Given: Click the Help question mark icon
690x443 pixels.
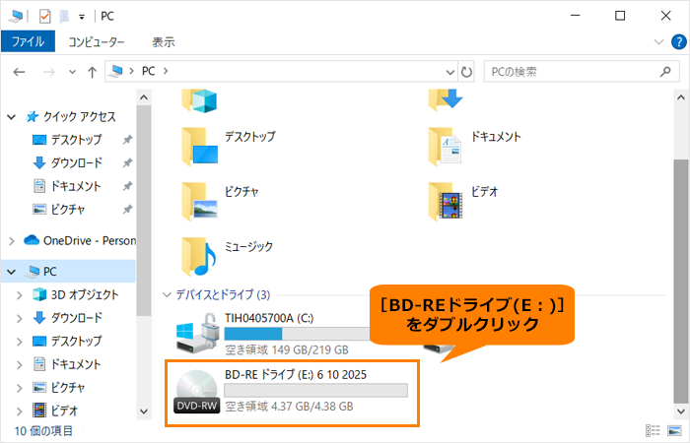Looking at the screenshot, I should point(678,42).
